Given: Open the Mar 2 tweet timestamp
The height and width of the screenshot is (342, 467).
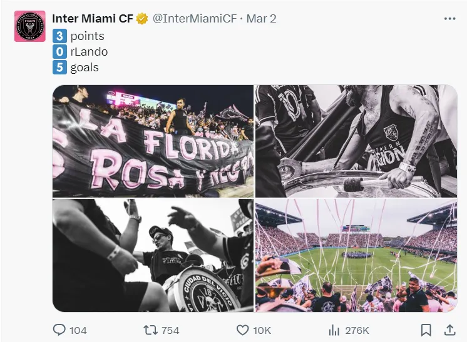Looking at the screenshot, I should click(262, 19).
